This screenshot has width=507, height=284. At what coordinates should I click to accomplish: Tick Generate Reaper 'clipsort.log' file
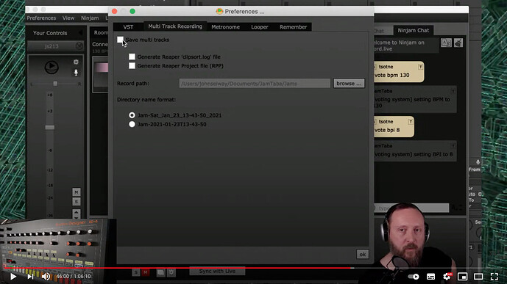(x=132, y=57)
